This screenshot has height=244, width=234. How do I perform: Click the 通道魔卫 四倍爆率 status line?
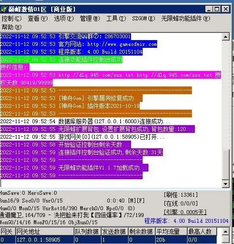72,215
